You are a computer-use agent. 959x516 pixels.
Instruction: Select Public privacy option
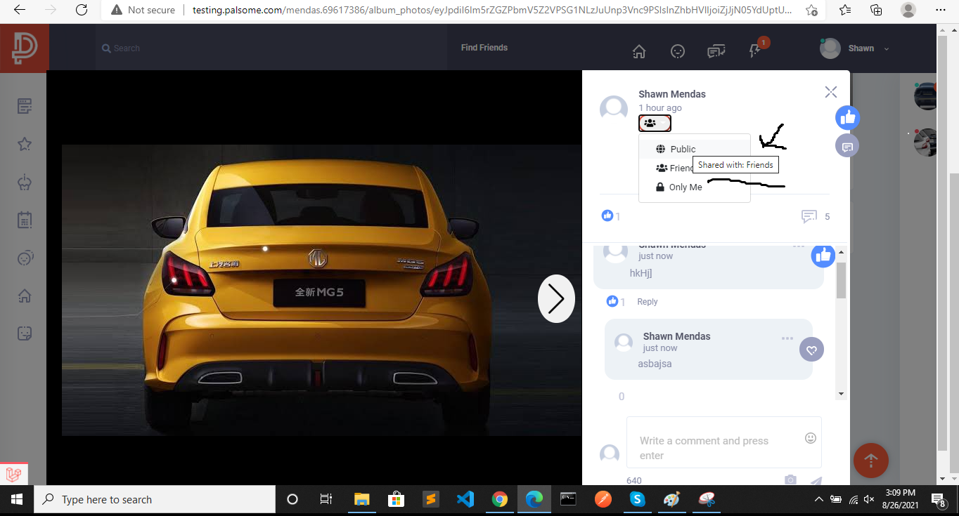[695, 149]
